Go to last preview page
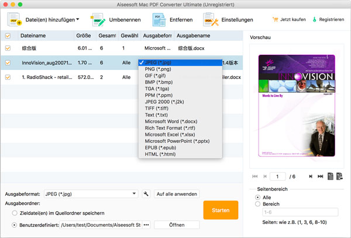The width and height of the screenshot is (351, 238). pos(321,176)
